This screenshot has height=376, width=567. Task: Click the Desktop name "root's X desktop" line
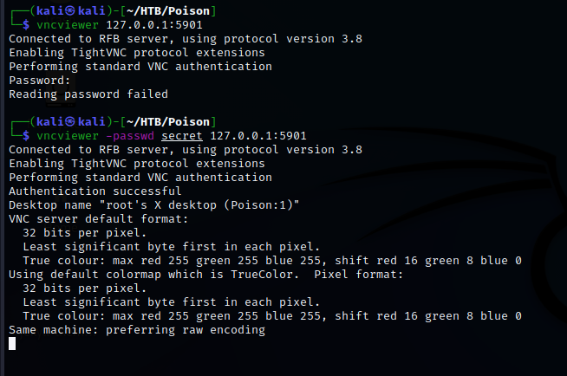(x=153, y=205)
